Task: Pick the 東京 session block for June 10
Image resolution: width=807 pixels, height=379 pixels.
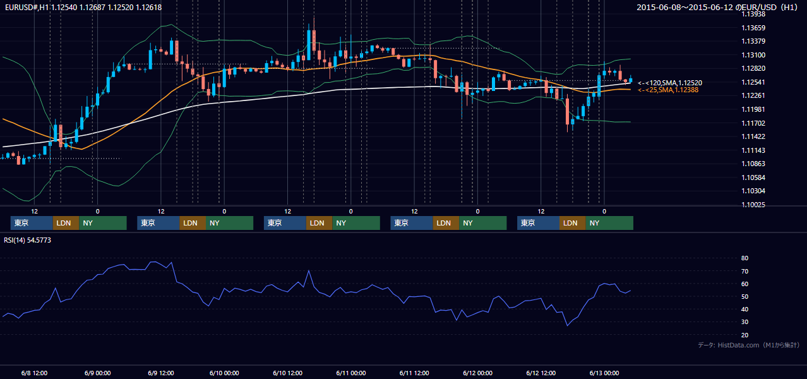Action: pyautogui.click(x=285, y=223)
